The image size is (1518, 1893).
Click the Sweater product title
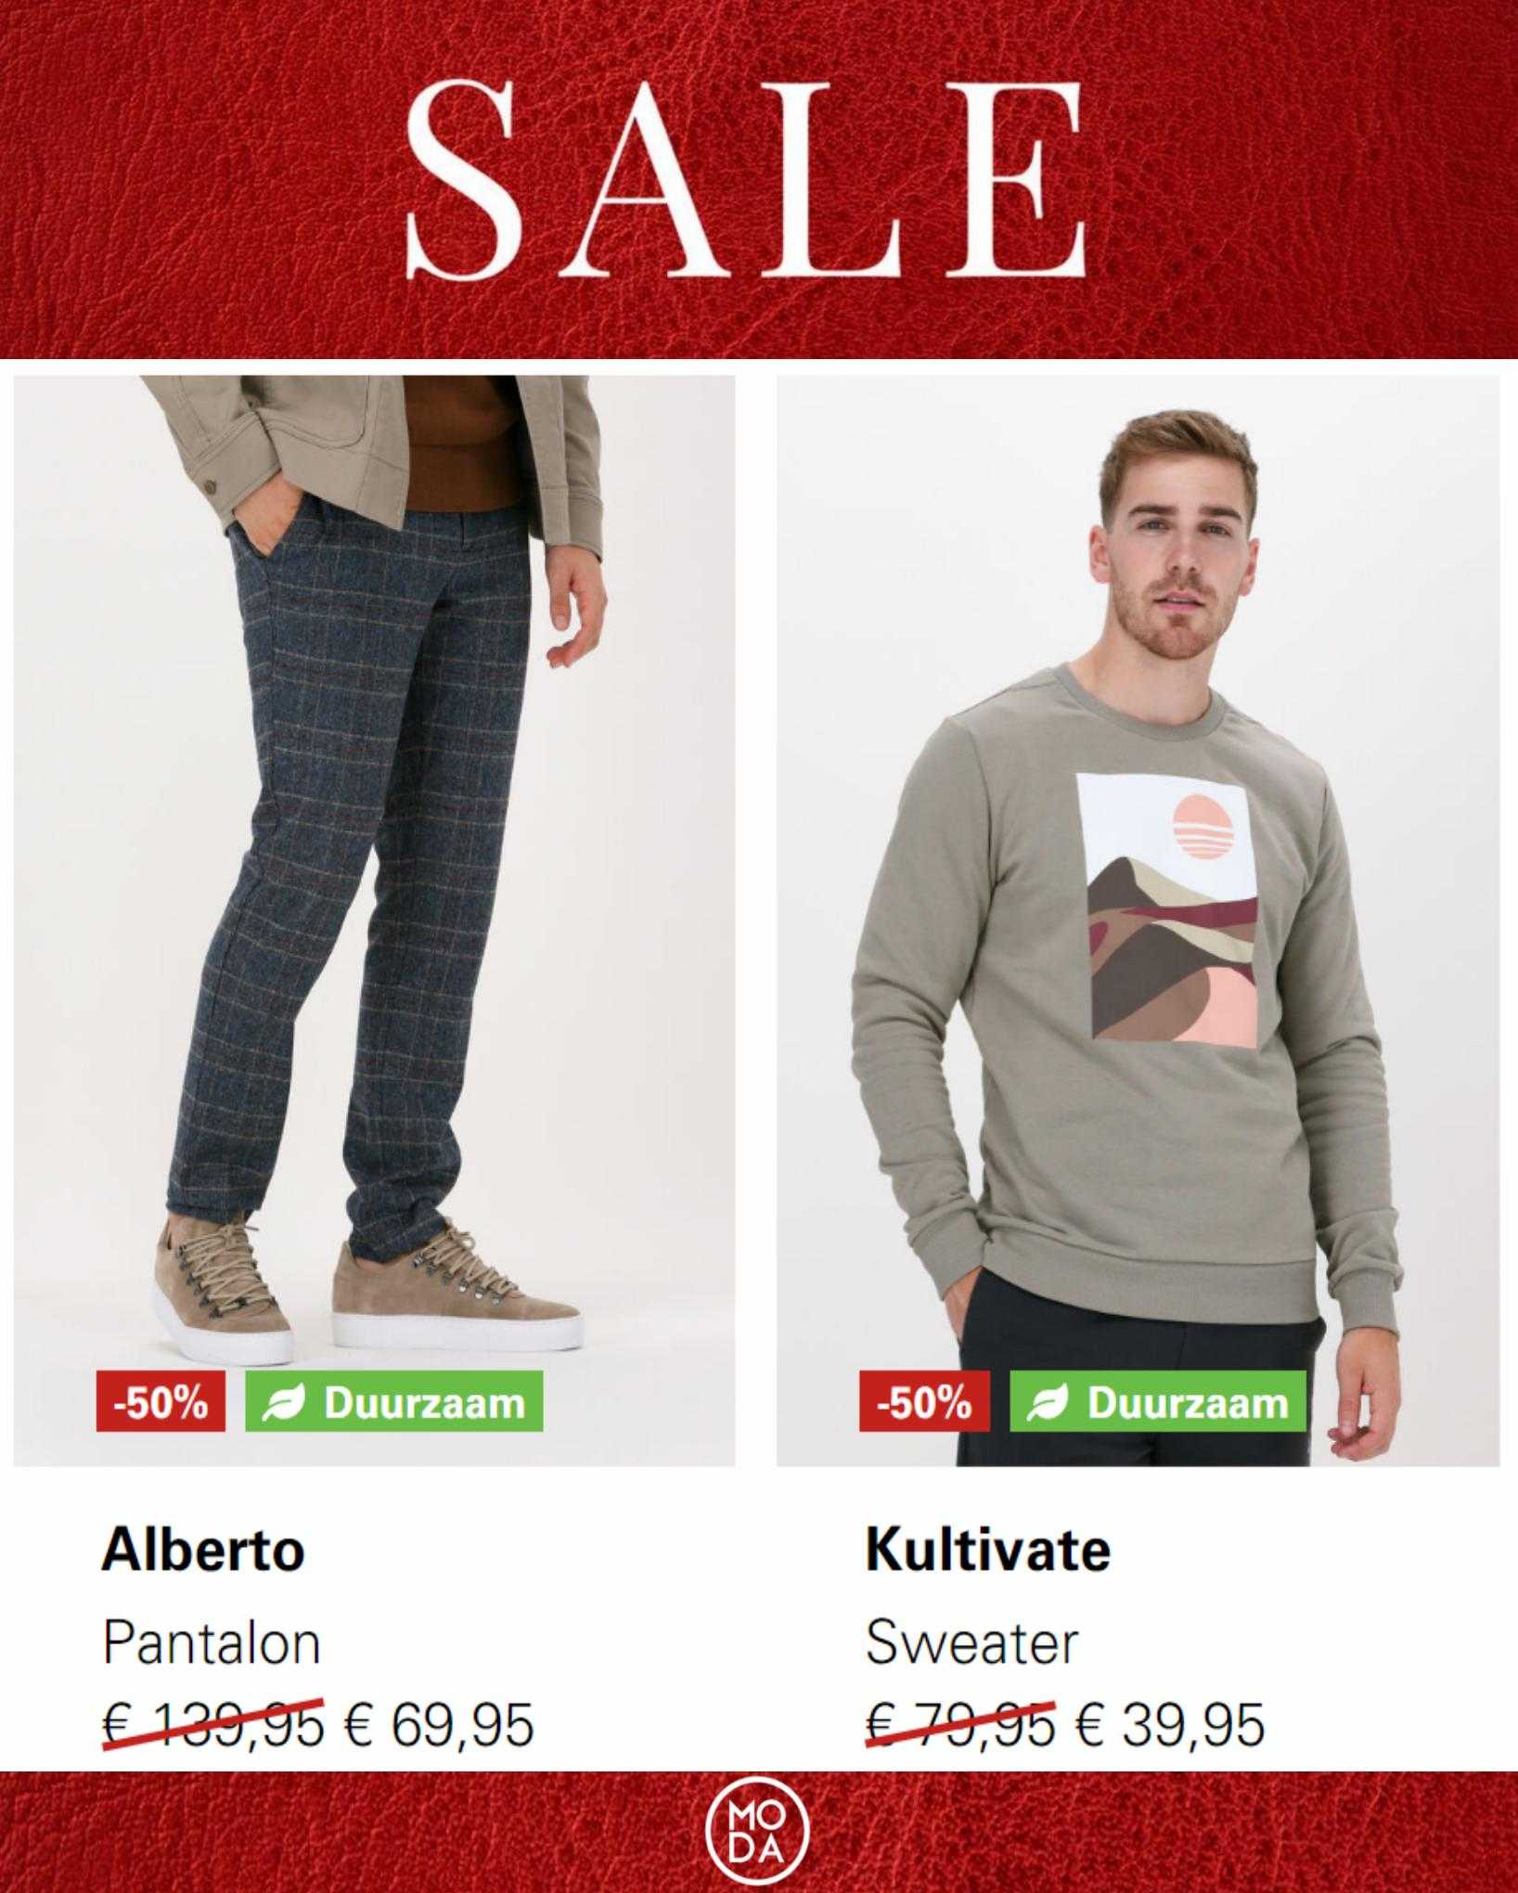[x=971, y=1643]
